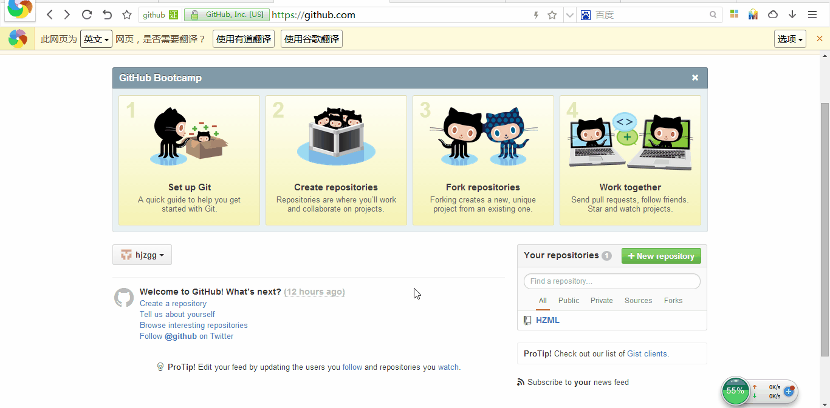830x408 pixels.
Task: Click the colorful icon on translate bar
Action: pos(18,39)
